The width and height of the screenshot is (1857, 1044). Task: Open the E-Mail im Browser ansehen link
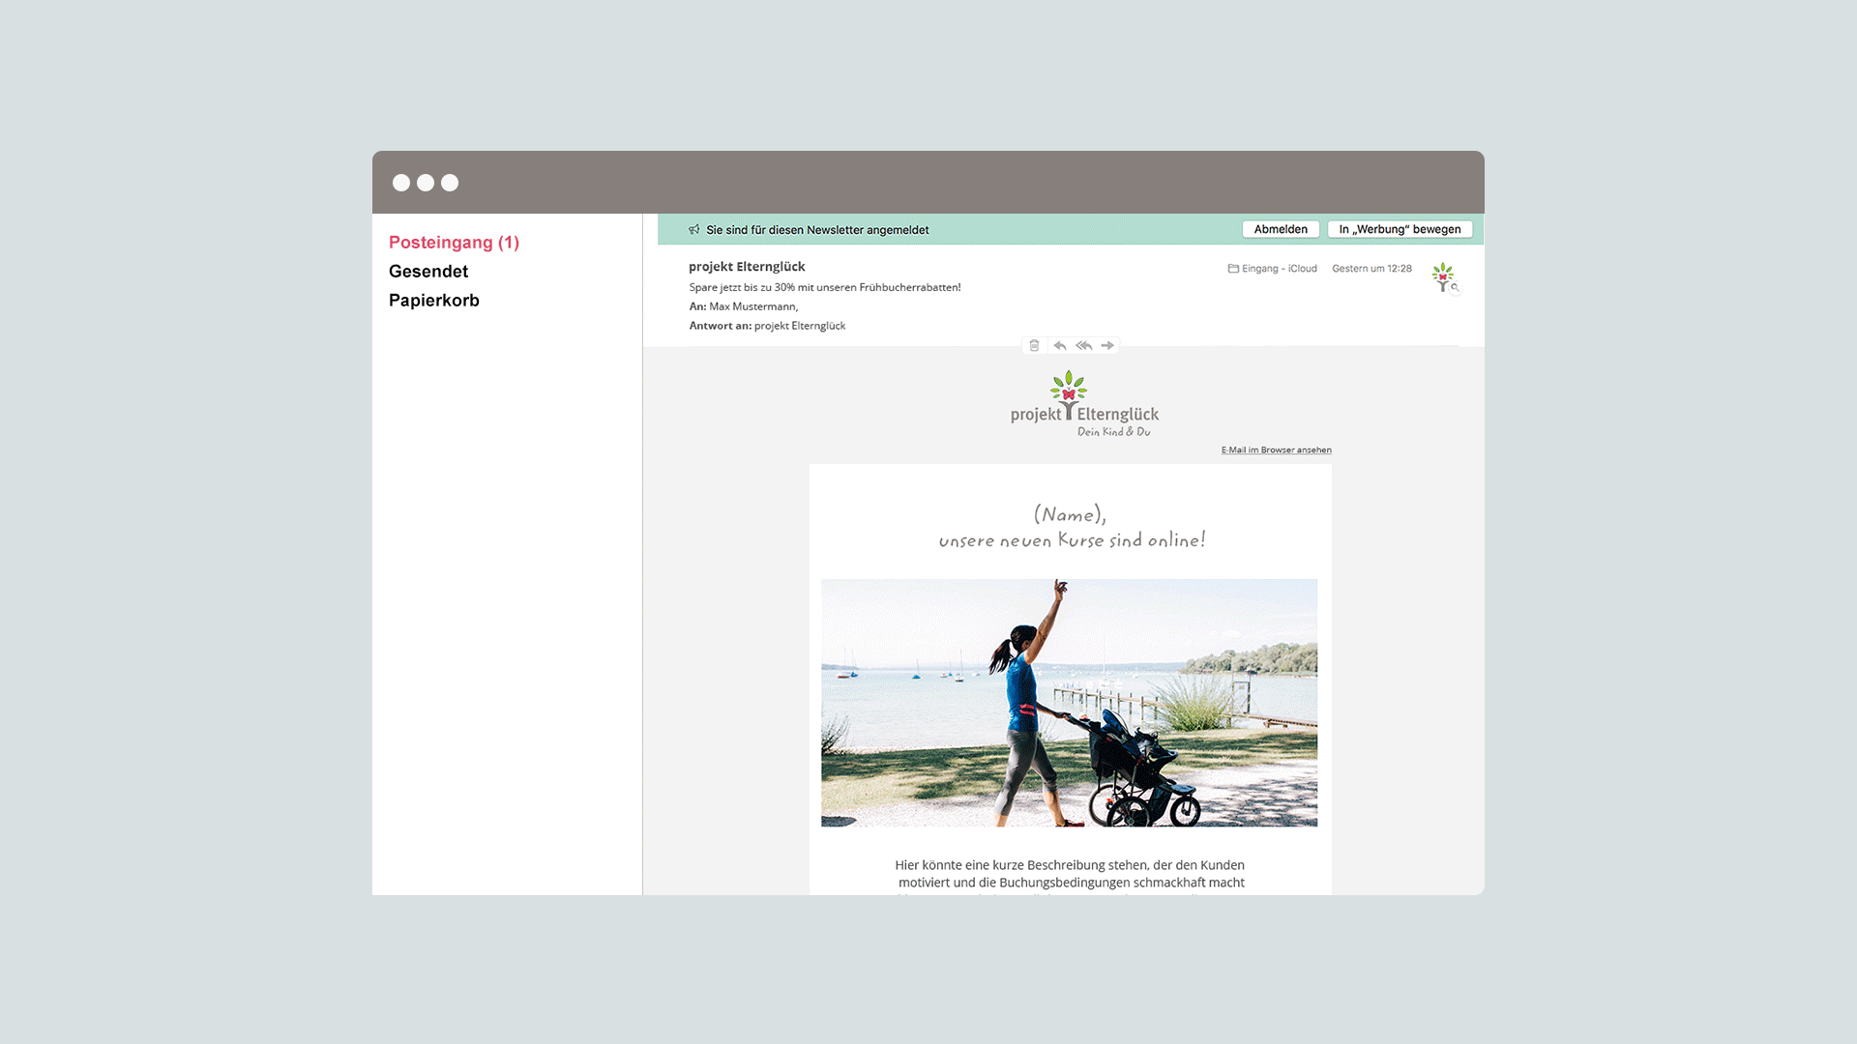tap(1276, 449)
